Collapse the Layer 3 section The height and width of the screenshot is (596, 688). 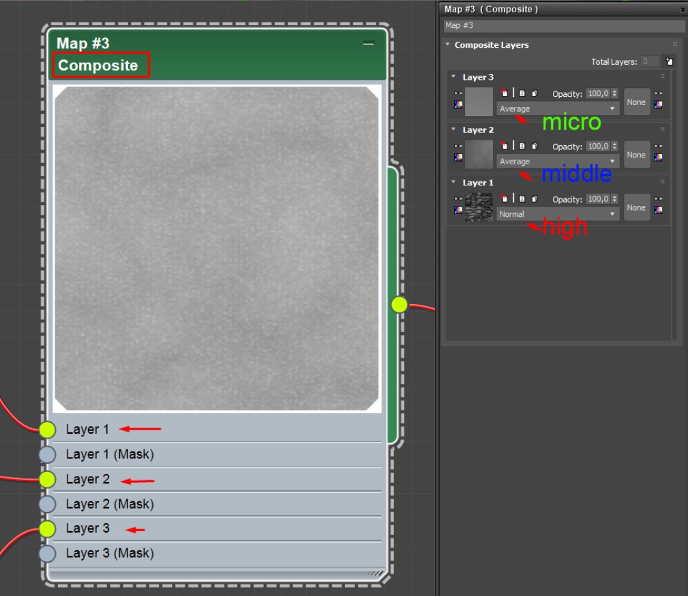(453, 76)
